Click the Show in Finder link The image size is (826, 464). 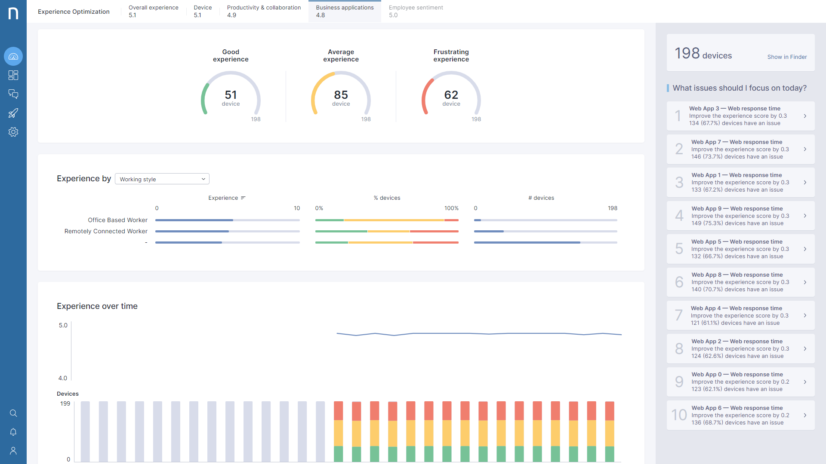coord(787,57)
